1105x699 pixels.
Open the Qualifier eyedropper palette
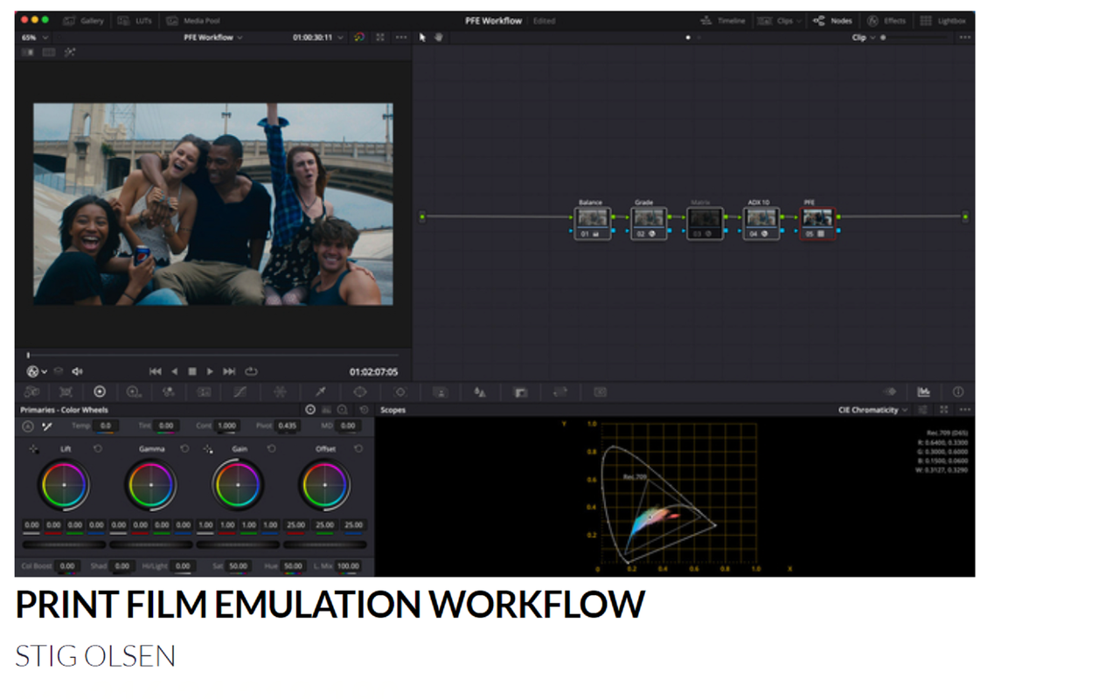coord(320,392)
